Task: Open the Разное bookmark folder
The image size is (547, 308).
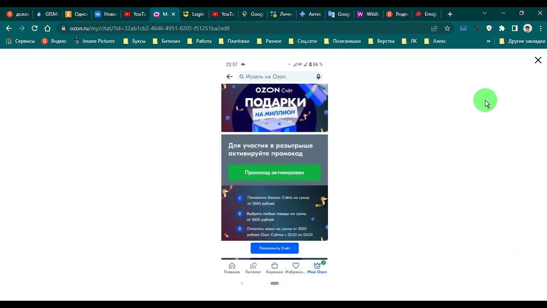Action: tap(269, 41)
